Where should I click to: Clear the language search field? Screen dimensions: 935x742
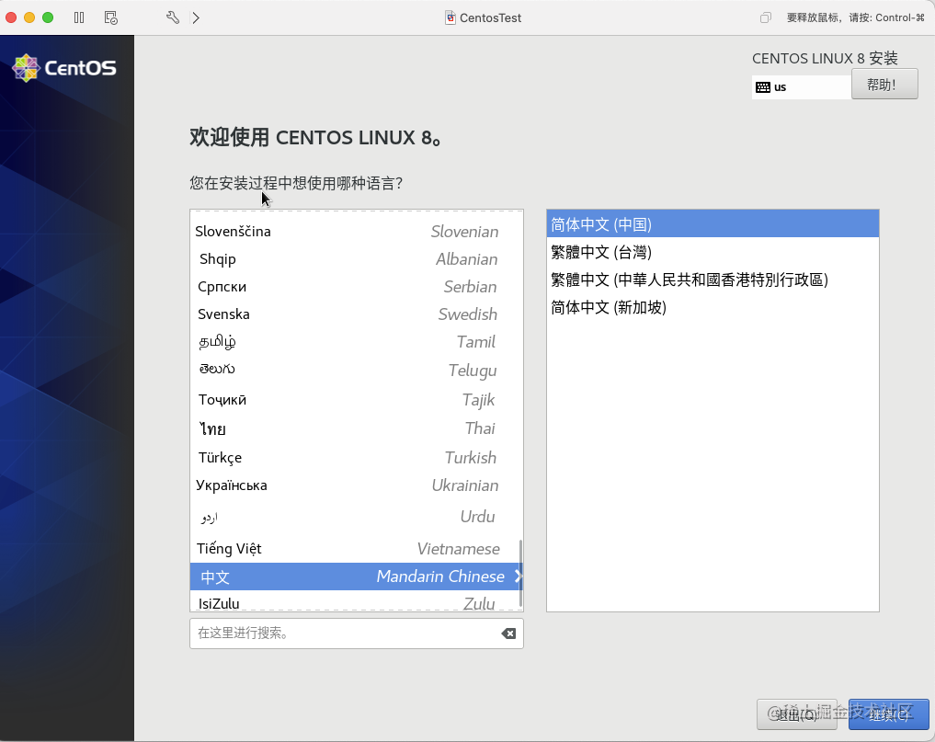tap(508, 634)
